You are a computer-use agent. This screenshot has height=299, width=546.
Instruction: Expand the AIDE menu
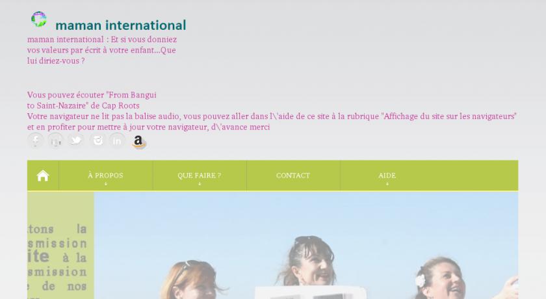387,175
